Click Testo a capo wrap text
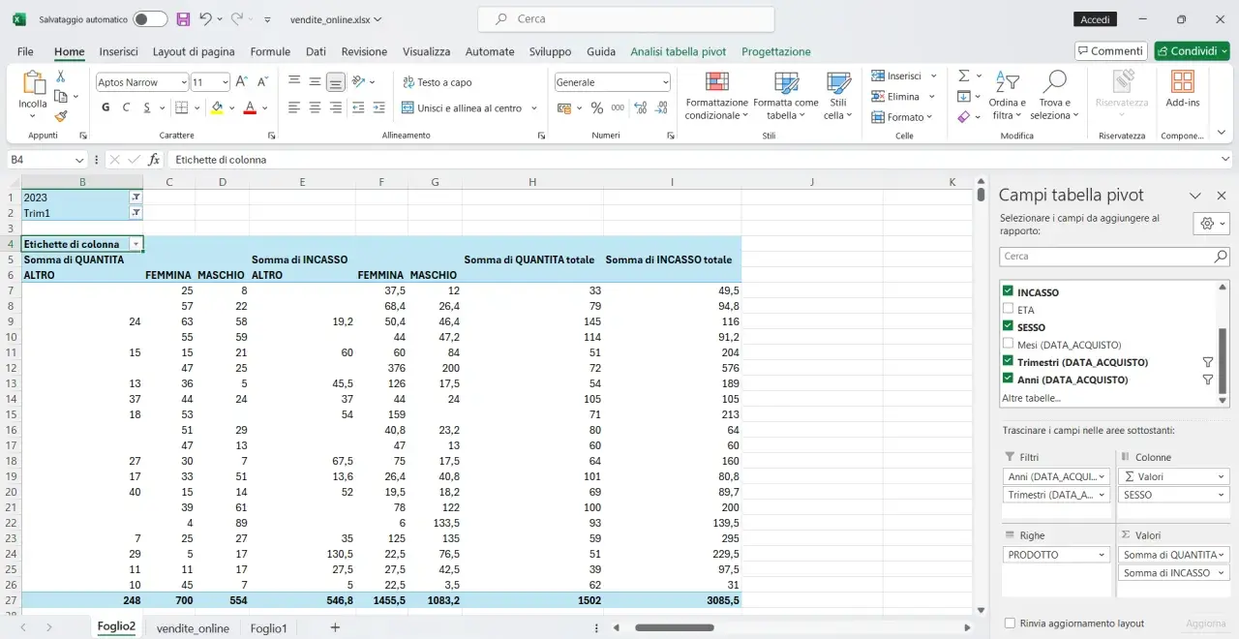Viewport: 1239px width, 639px height. [x=436, y=82]
